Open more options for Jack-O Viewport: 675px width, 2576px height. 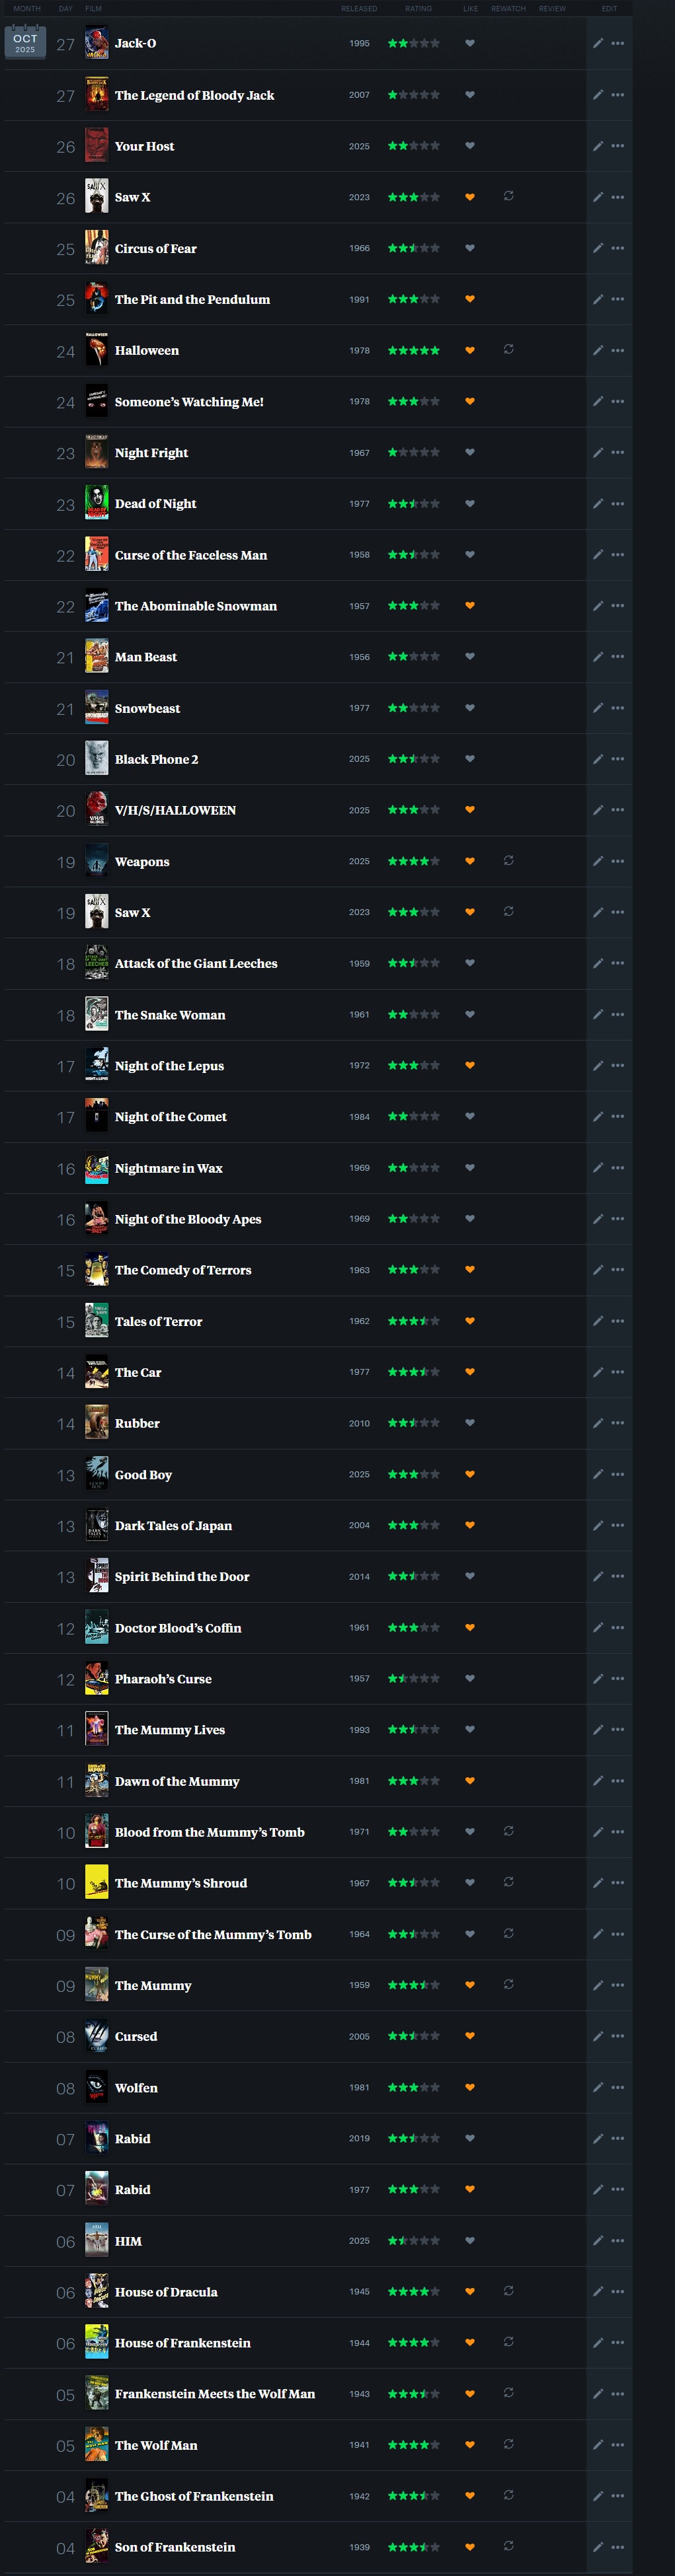(x=618, y=44)
